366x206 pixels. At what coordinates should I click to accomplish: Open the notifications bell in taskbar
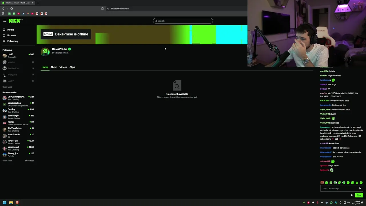[362, 203]
